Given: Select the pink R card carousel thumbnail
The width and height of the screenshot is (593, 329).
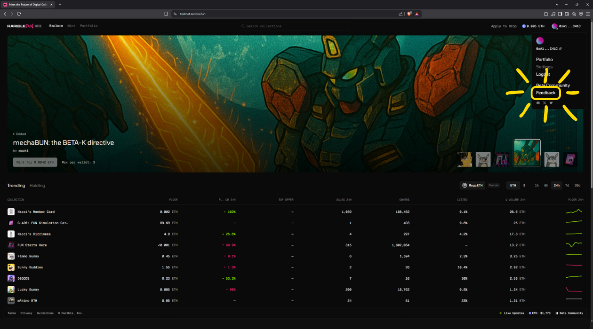Looking at the screenshot, I should (x=570, y=159).
